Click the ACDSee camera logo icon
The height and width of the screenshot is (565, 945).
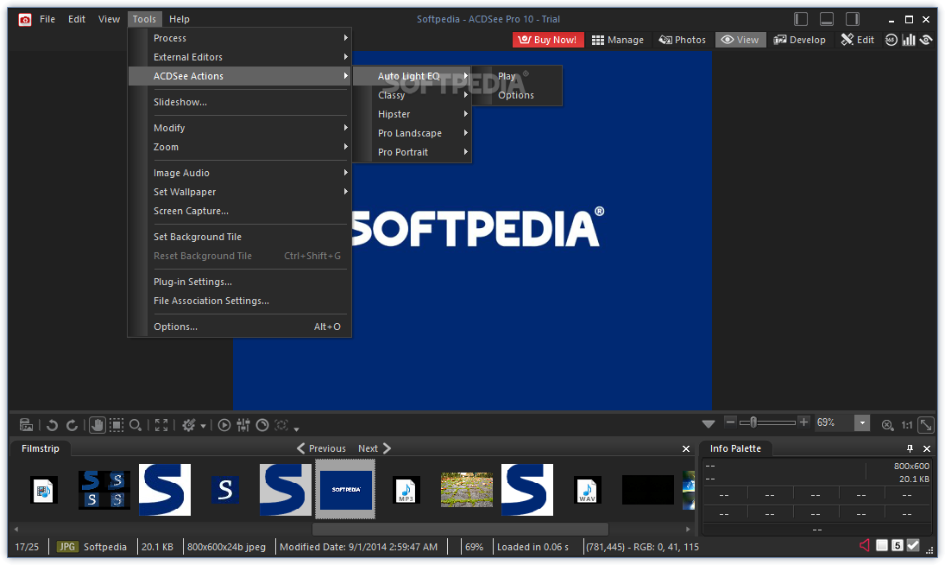(x=25, y=20)
